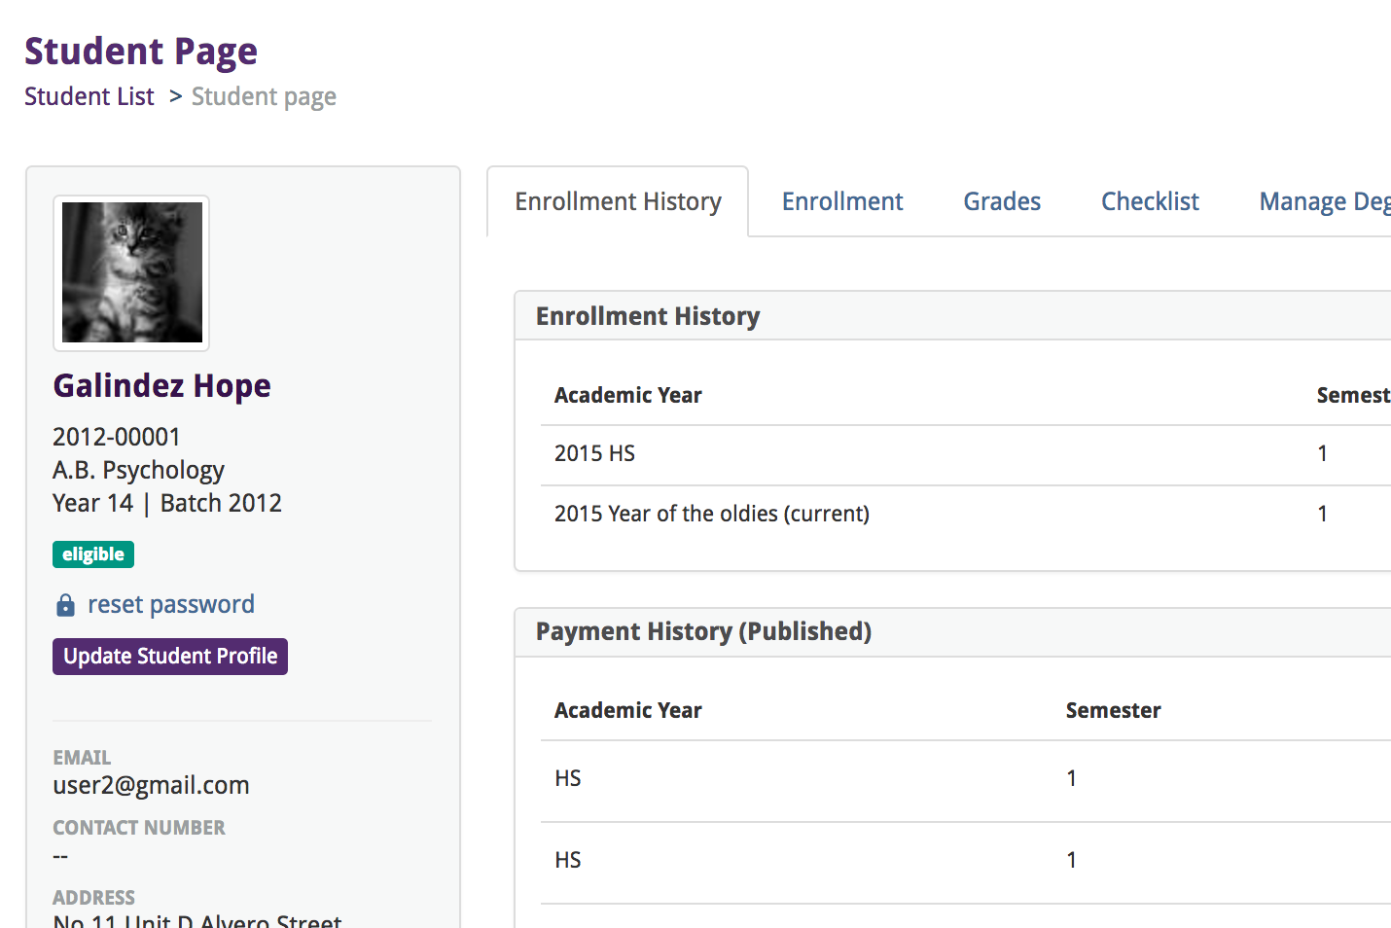Click the student name Galindez Hope
Screen dimensions: 1391x928
161,386
